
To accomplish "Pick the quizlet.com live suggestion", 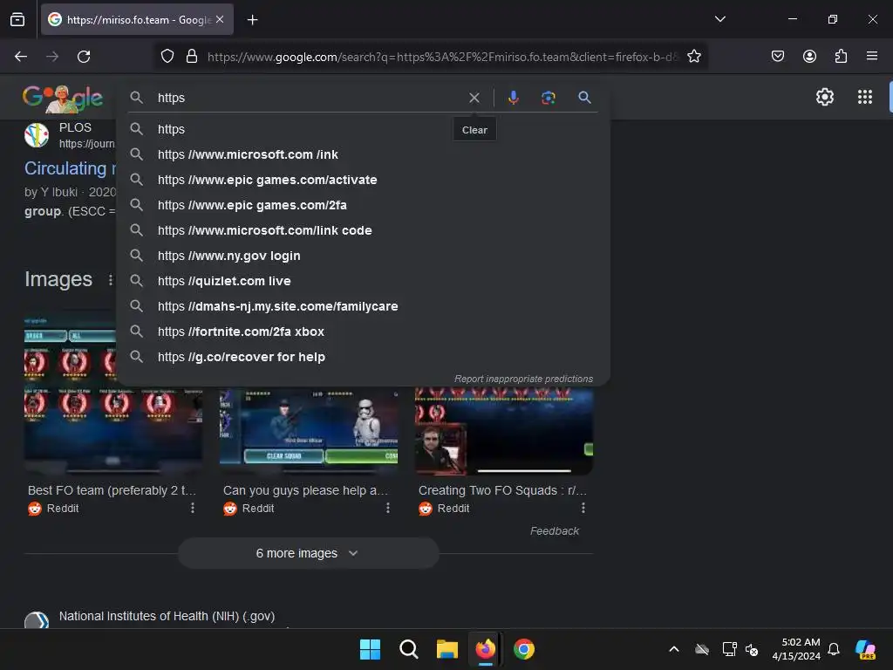I will [x=363, y=281].
